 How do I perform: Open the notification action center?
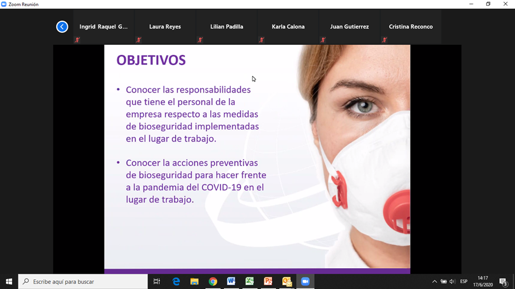pyautogui.click(x=503, y=281)
